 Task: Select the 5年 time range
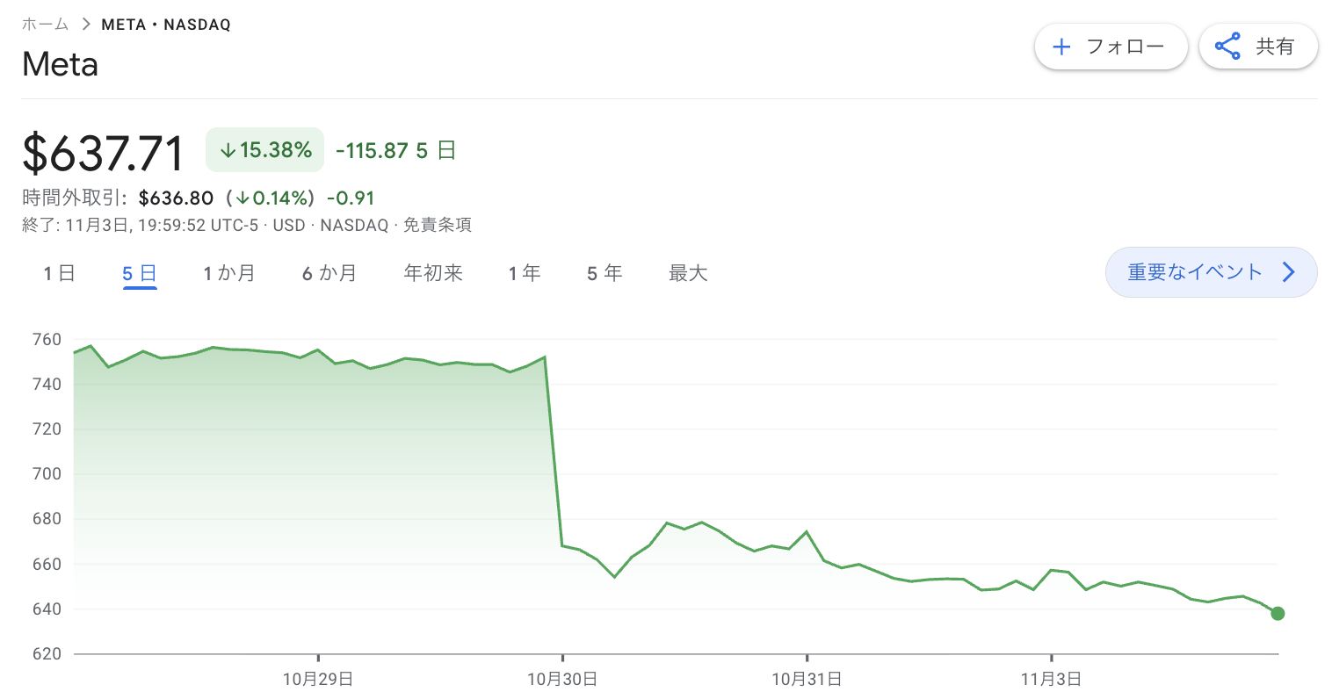(604, 274)
